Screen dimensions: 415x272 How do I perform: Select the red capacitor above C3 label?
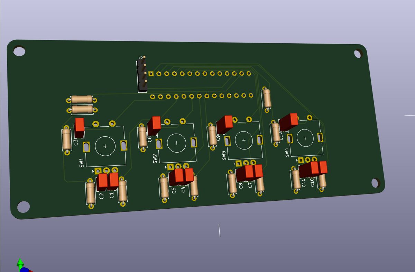tap(80, 128)
